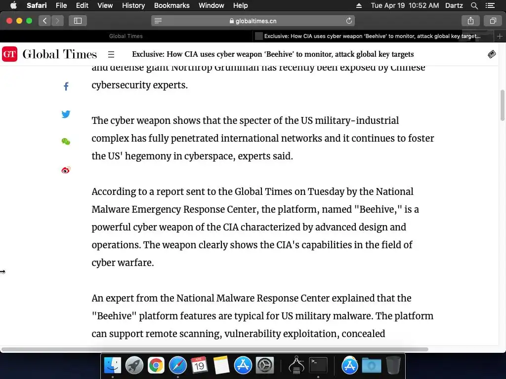Launch Google Chrome from the Dock
The image size is (506, 379).
(156, 366)
